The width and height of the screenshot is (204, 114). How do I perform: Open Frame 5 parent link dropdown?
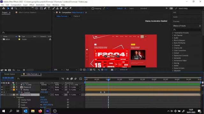point(75,95)
